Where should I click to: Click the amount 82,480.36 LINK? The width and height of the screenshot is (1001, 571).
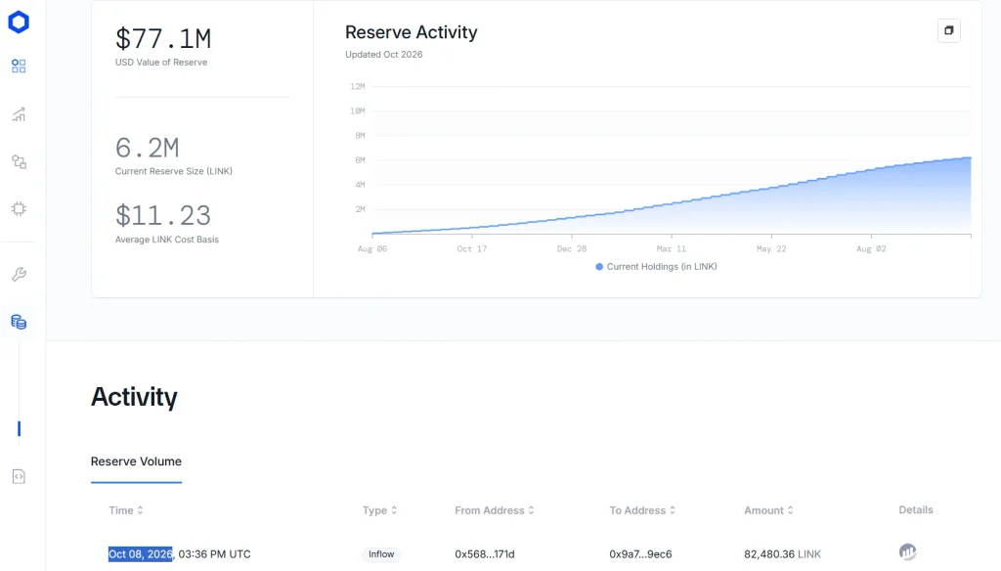(x=782, y=554)
